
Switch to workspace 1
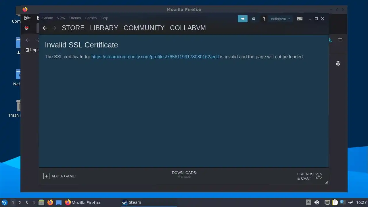[x=13, y=203]
